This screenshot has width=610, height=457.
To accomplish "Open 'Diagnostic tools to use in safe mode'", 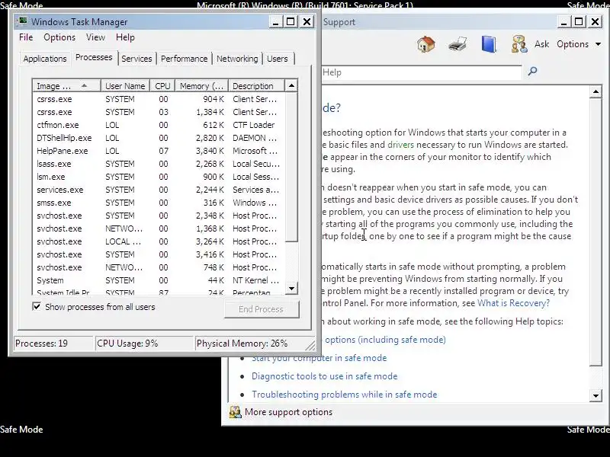I will click(x=325, y=376).
